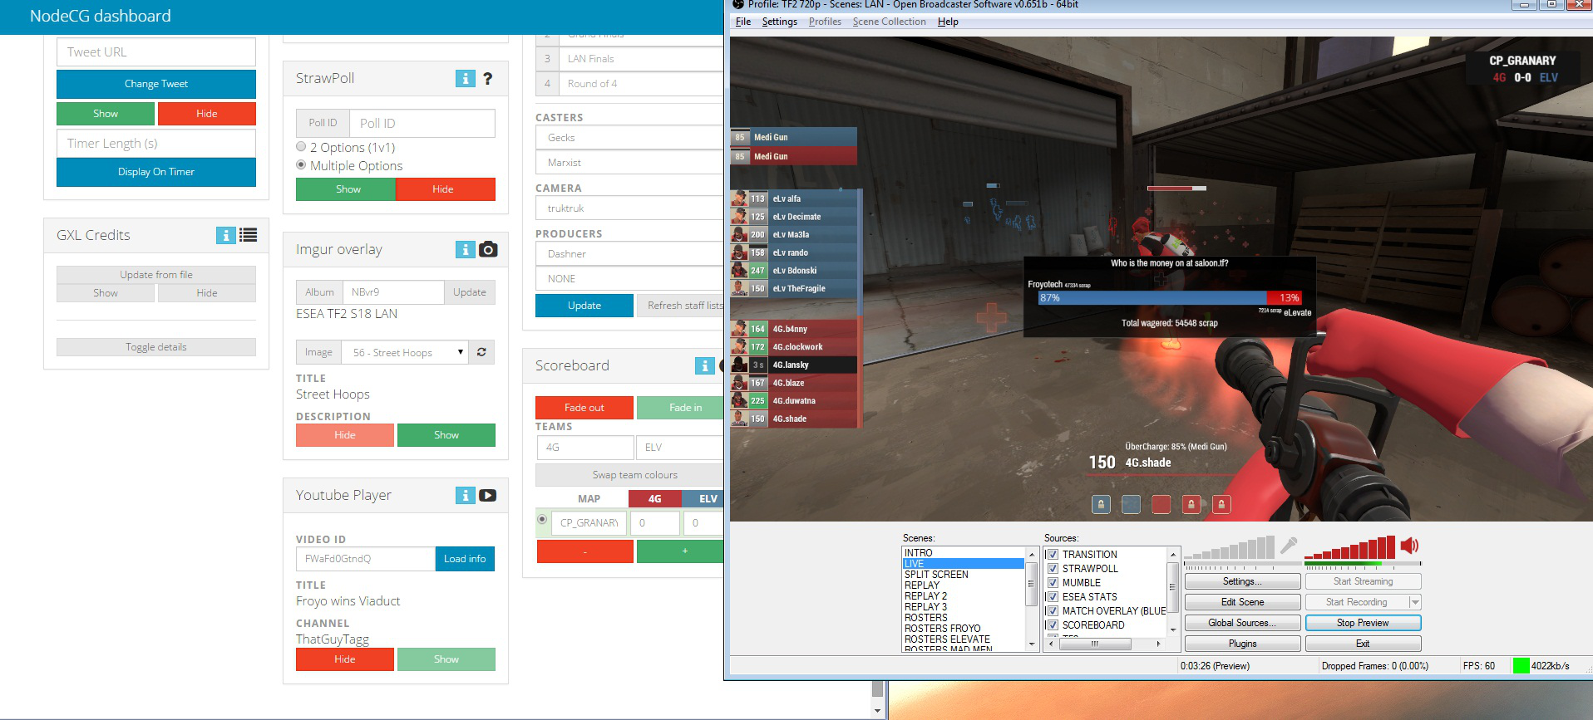Screen dimensions: 1593x720
Task: Click the red minus score button
Action: [584, 551]
